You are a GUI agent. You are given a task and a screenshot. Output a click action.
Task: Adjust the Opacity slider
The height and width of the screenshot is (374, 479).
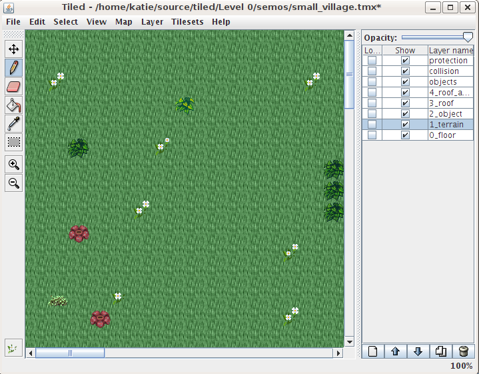468,38
